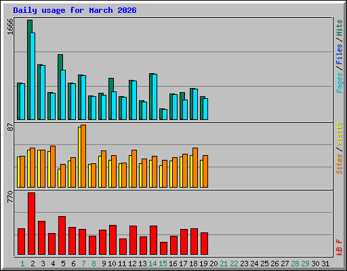This screenshot has height=271, width=347.
Task: Click the day 6 axis label
Action: [73, 264]
